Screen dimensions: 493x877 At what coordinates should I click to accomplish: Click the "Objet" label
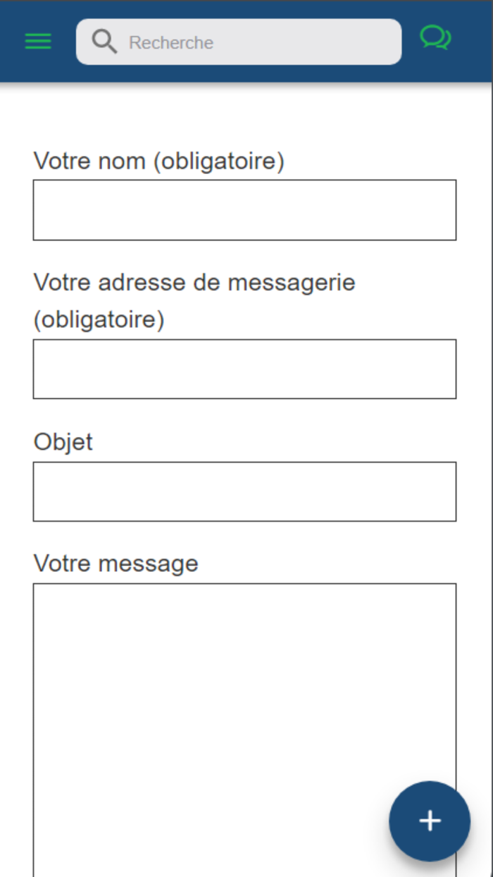click(63, 442)
